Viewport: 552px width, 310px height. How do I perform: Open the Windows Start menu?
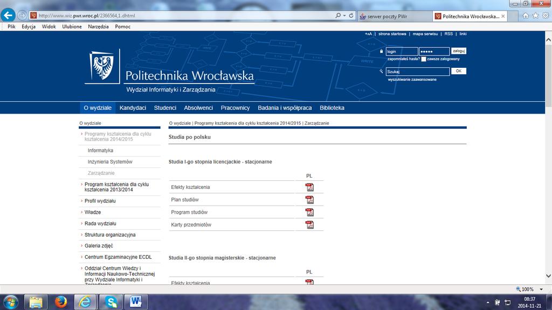pyautogui.click(x=11, y=302)
